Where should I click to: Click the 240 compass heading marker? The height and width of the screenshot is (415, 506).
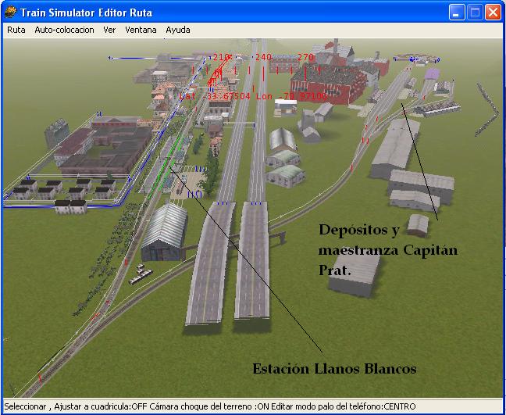tap(263, 57)
